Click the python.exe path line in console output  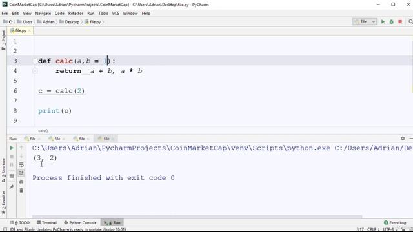(222, 148)
